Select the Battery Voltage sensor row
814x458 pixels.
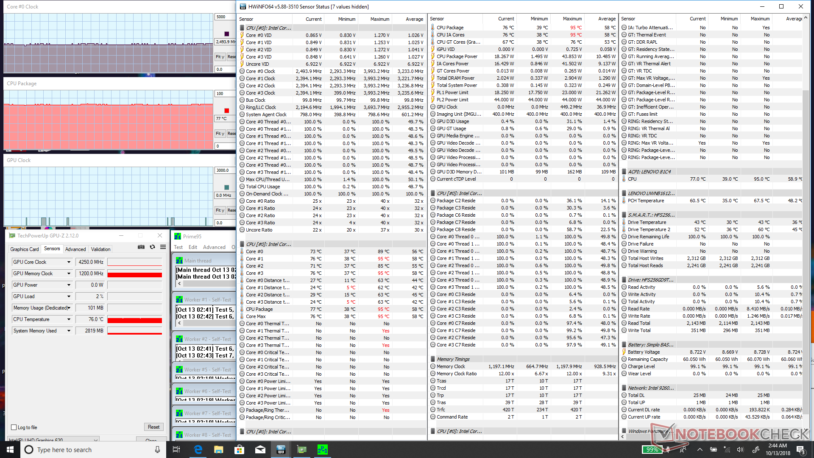(711, 352)
